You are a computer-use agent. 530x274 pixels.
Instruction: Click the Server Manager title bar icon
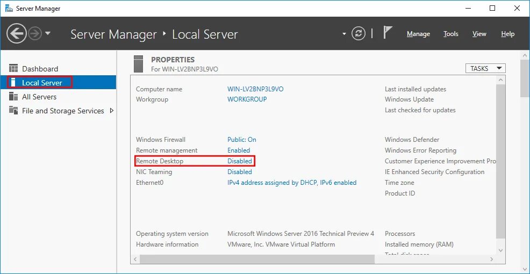click(9, 9)
